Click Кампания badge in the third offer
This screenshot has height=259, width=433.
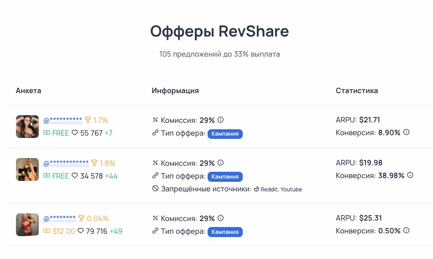225,232
